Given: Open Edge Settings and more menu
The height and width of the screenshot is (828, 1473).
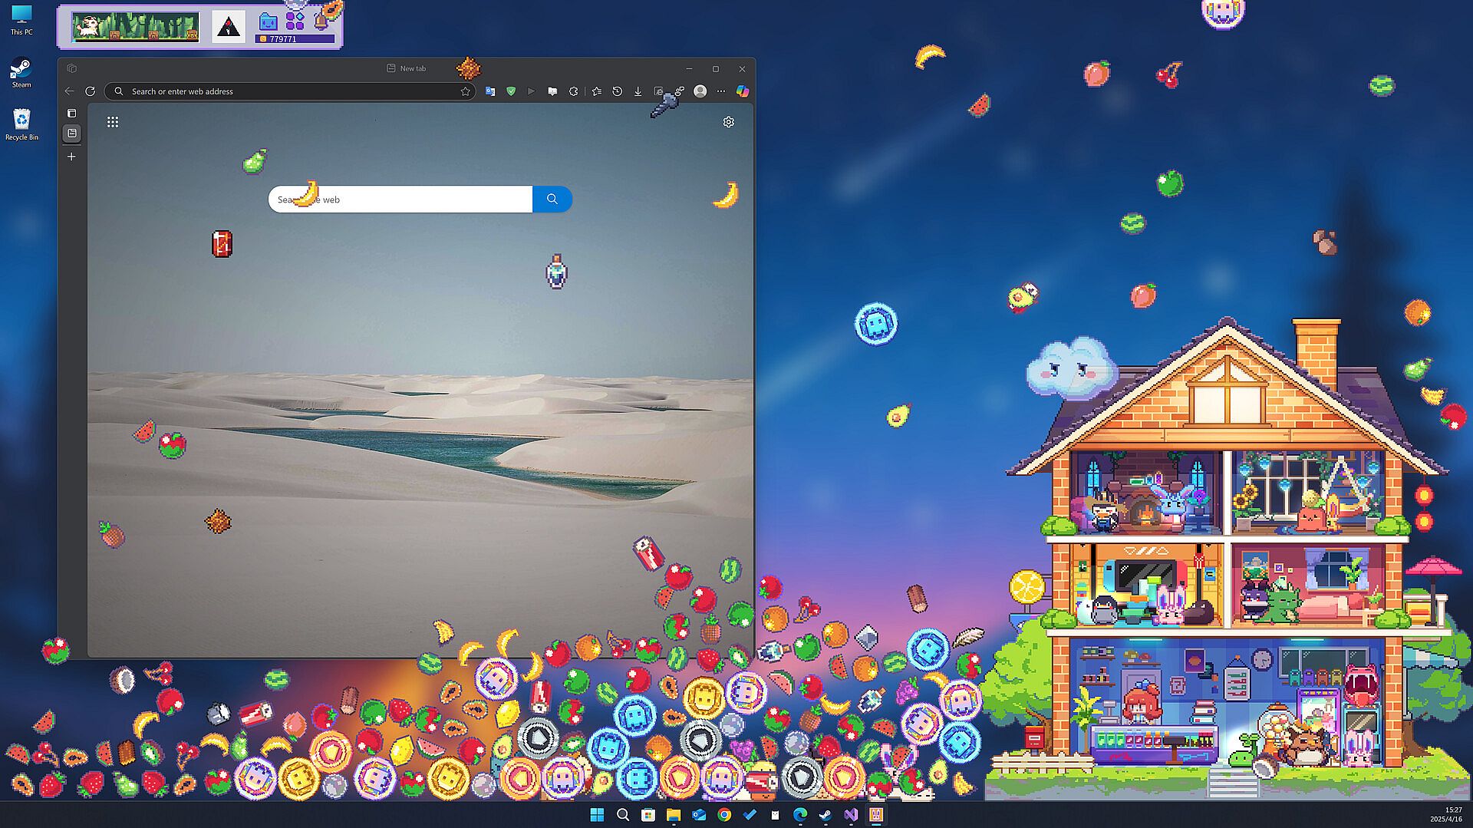Looking at the screenshot, I should (x=721, y=91).
